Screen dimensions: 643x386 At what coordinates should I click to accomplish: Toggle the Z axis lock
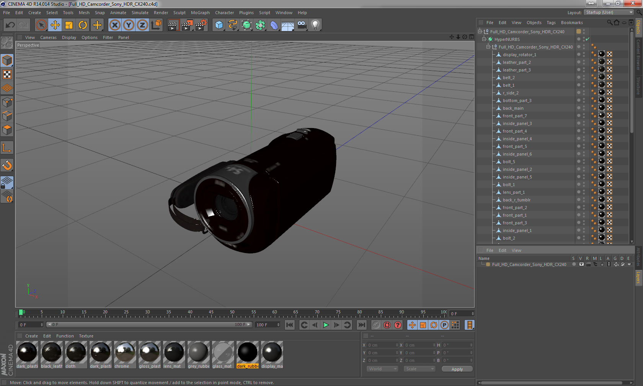(142, 25)
